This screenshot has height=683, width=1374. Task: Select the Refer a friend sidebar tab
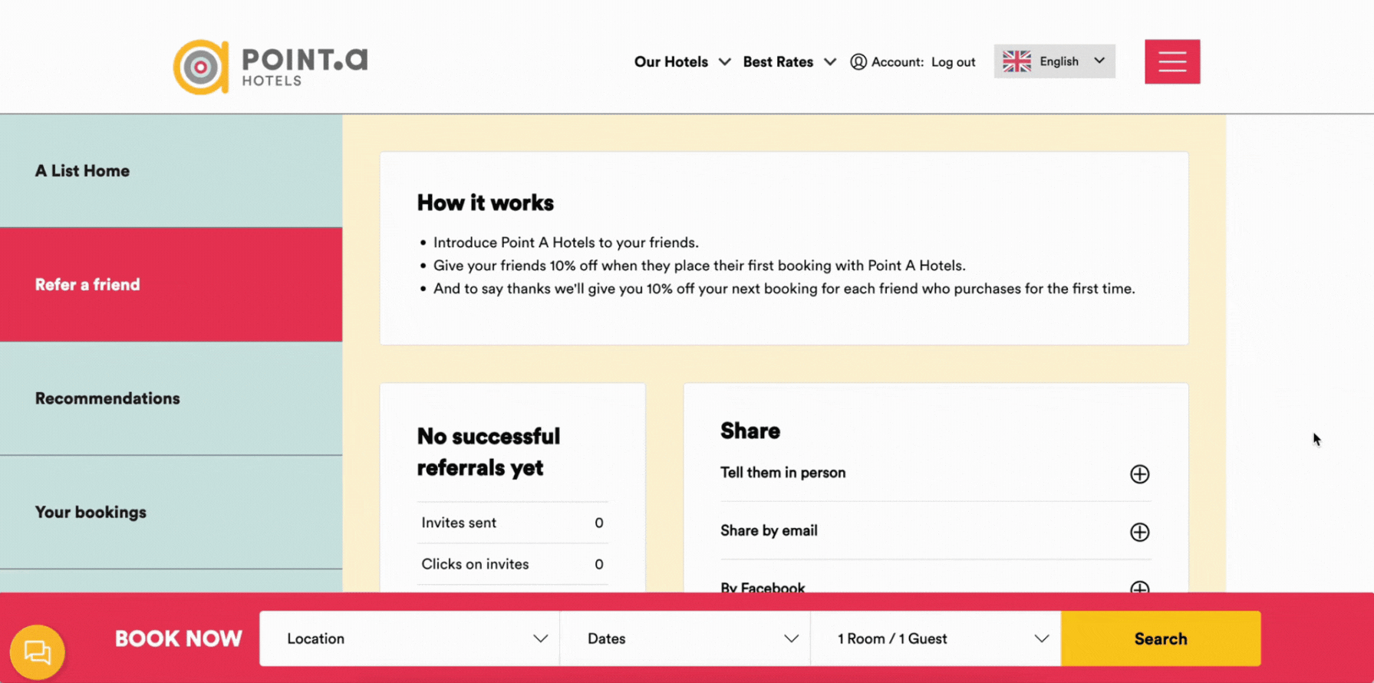[87, 285]
